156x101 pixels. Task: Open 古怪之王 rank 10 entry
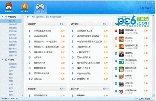[38, 79]
